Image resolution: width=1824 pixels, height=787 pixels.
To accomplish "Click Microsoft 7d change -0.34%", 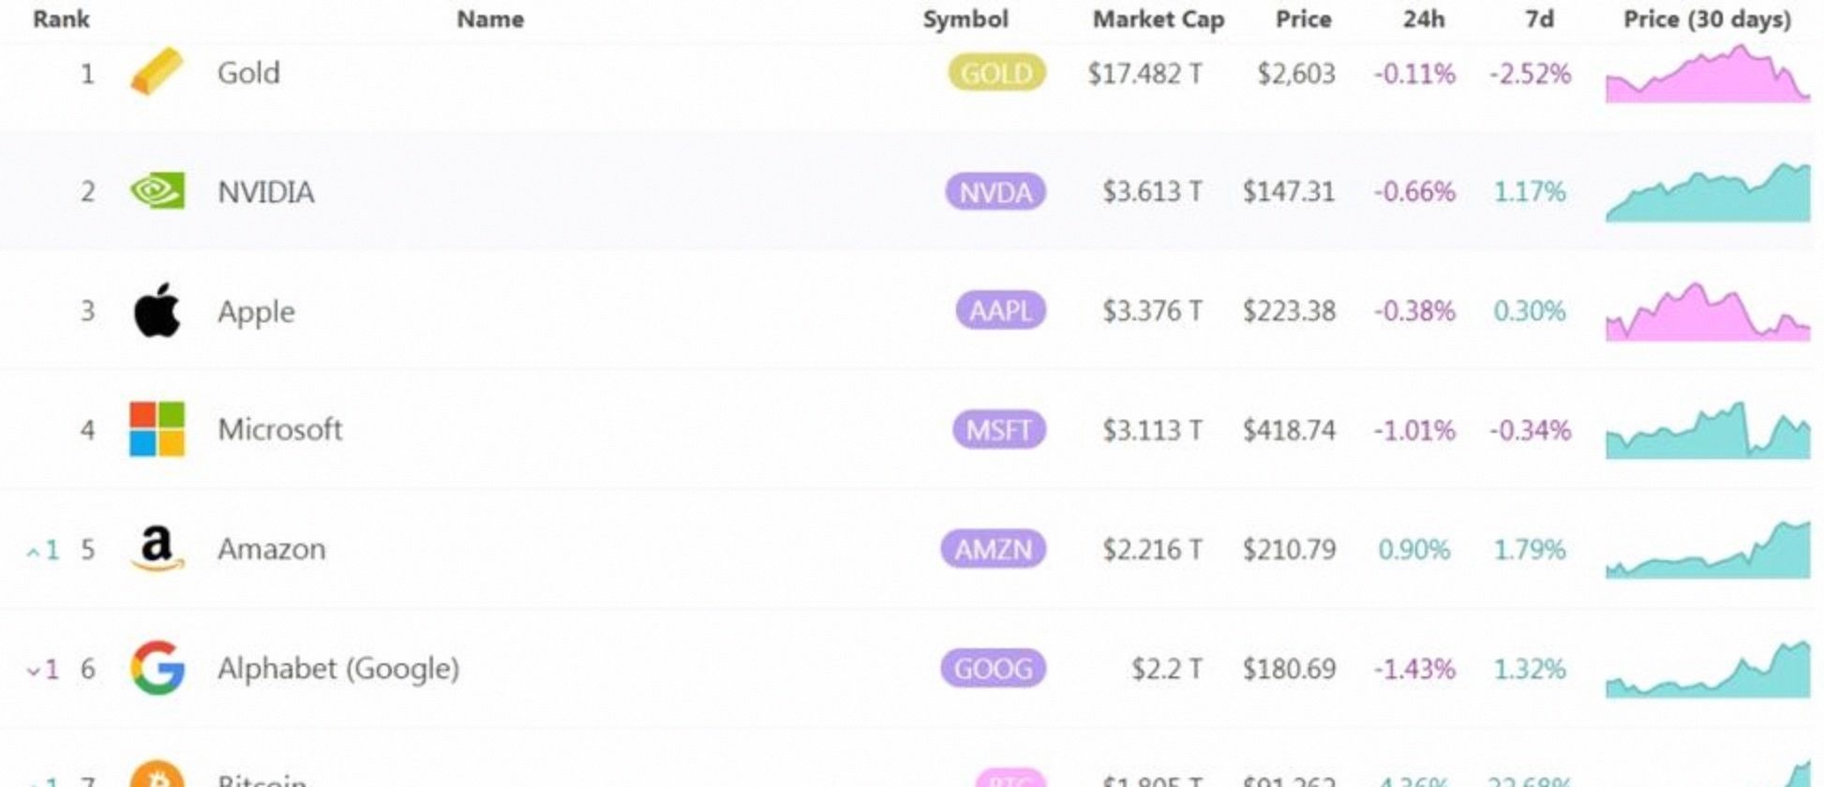I will coord(1530,430).
